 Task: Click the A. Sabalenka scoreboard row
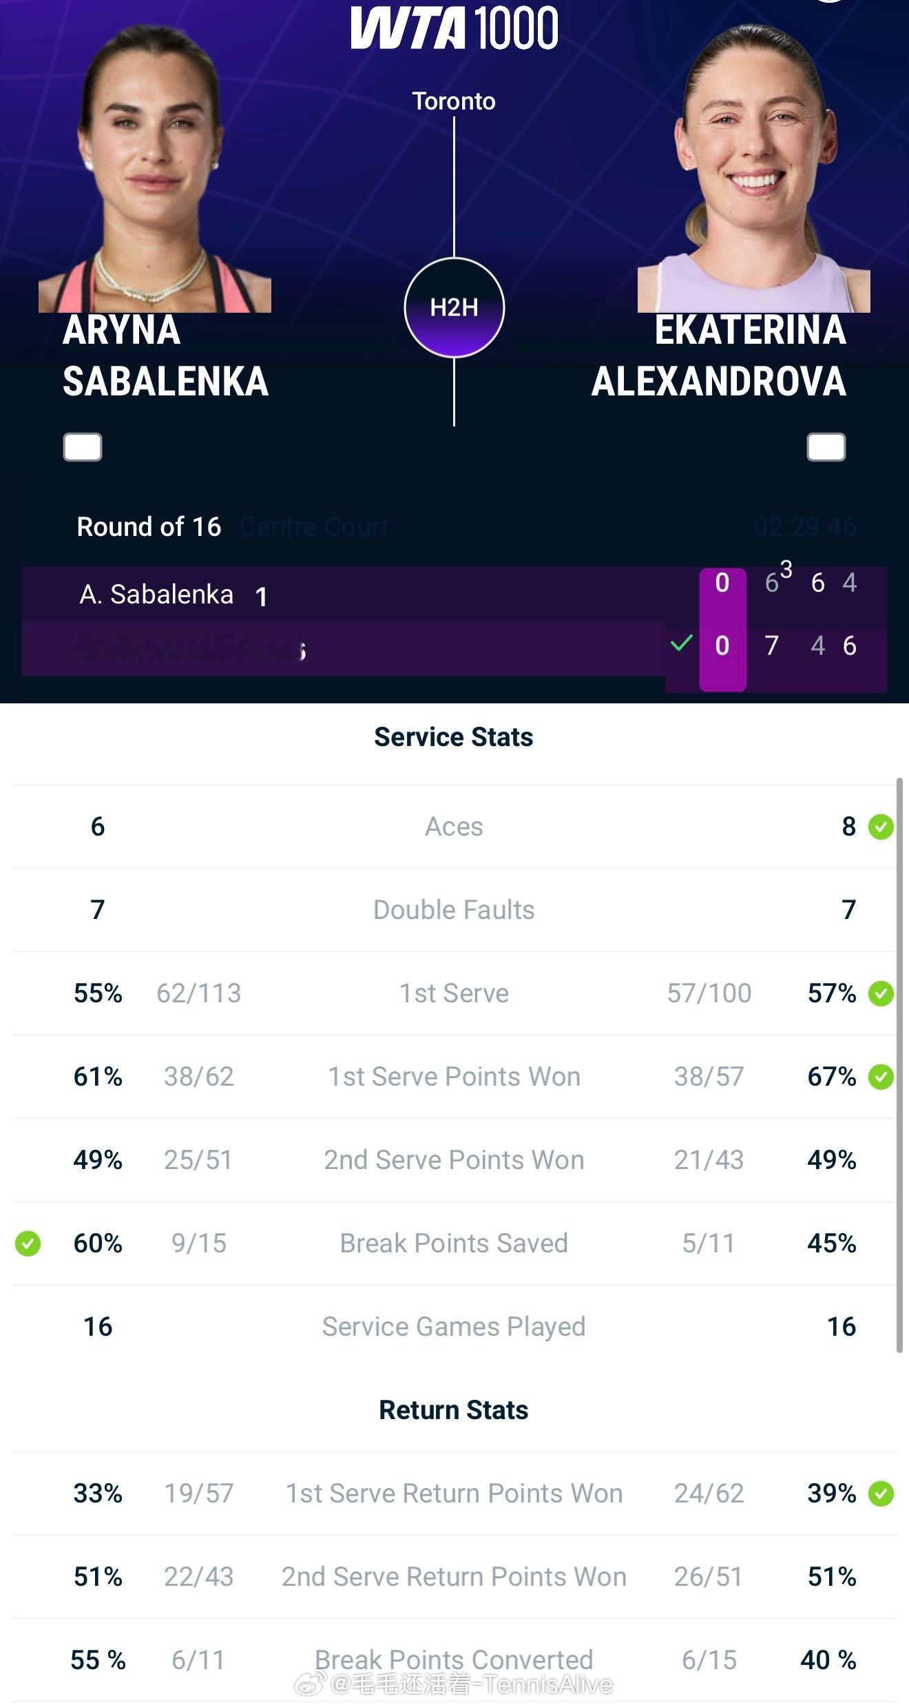pyautogui.click(x=454, y=594)
